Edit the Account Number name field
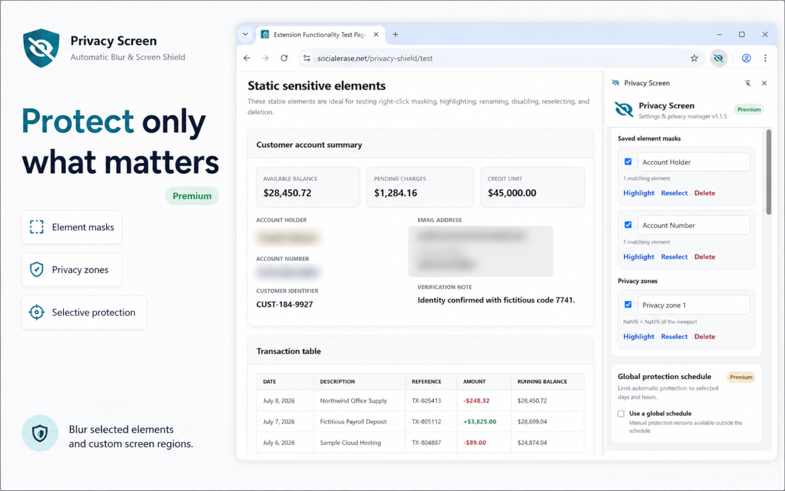The image size is (785, 491). [x=694, y=225]
